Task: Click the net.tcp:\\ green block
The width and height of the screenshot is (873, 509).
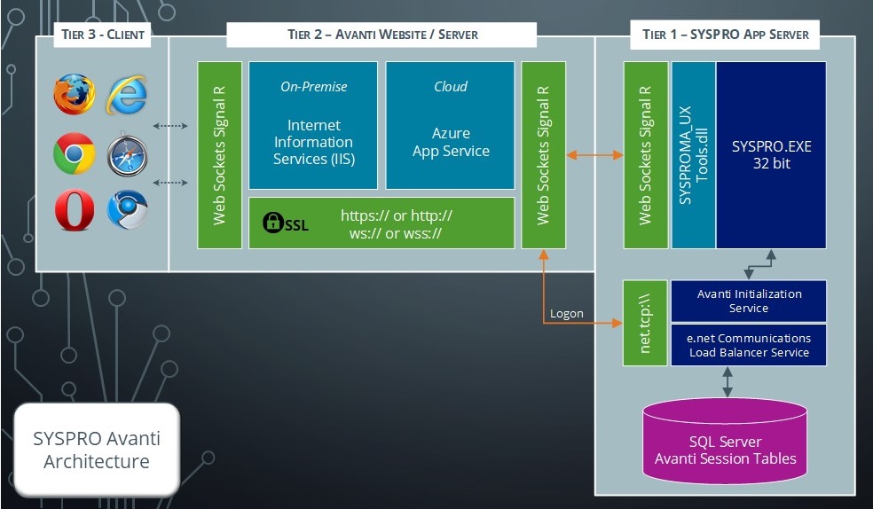Action: pyautogui.click(x=644, y=323)
